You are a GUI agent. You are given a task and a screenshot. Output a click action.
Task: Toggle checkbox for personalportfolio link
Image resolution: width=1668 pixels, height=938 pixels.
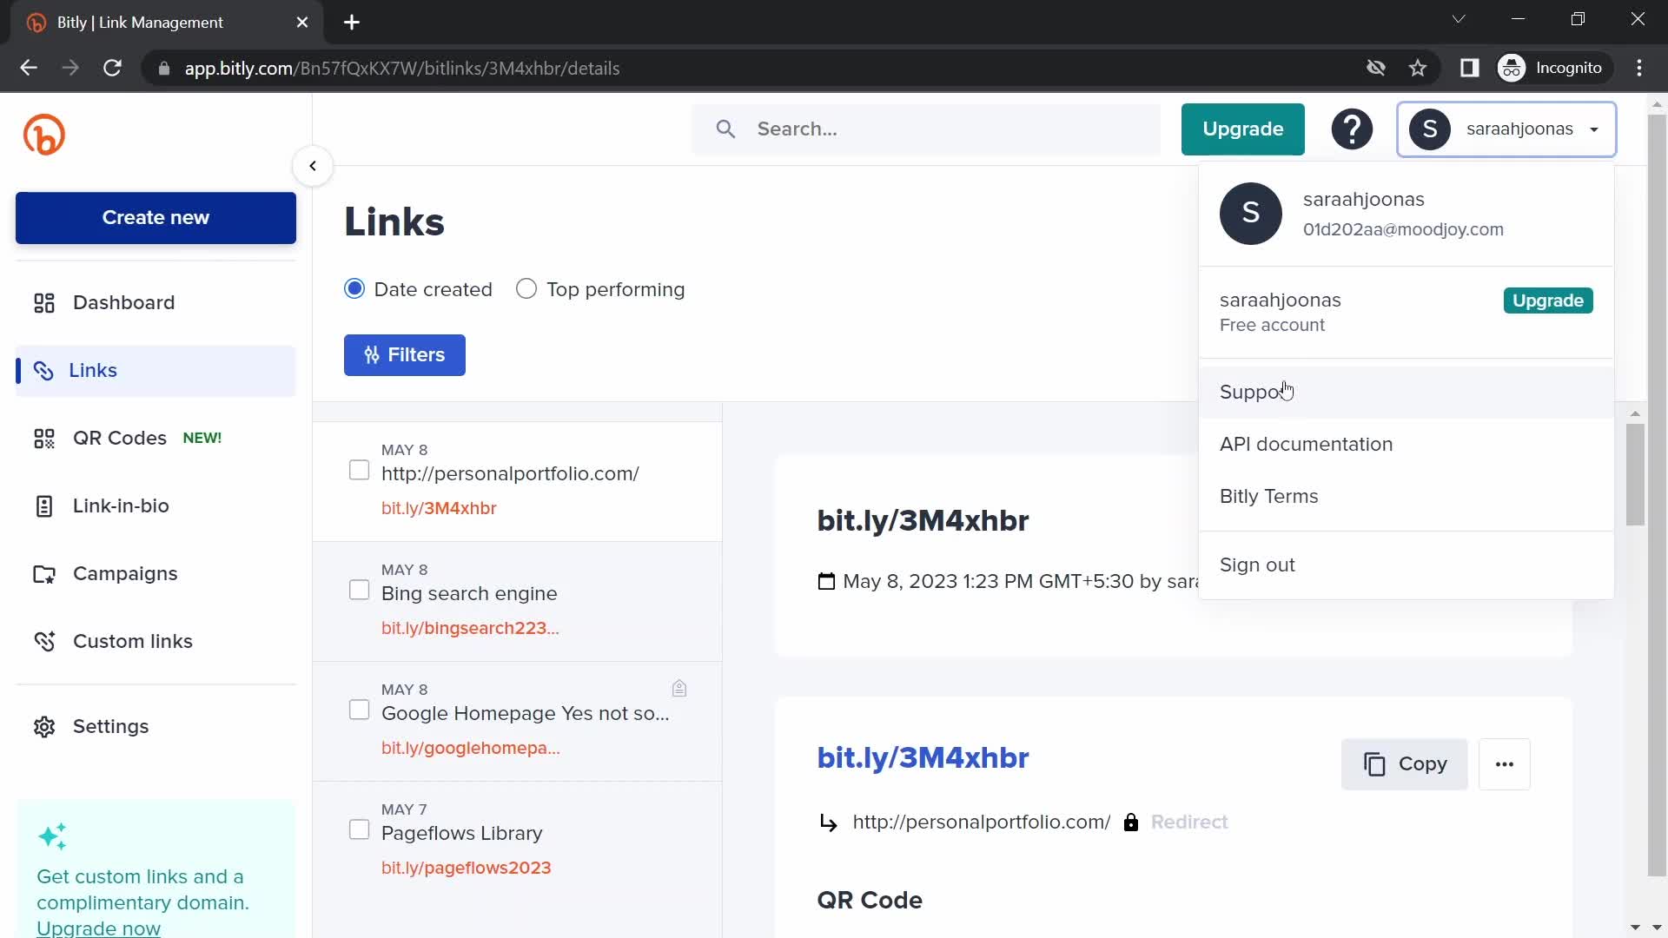359,470
